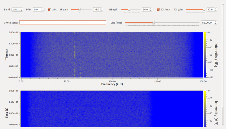The image size is (226, 129).
Task: Increase TX gain spinbox up arrow
Action: [x=216, y=9]
